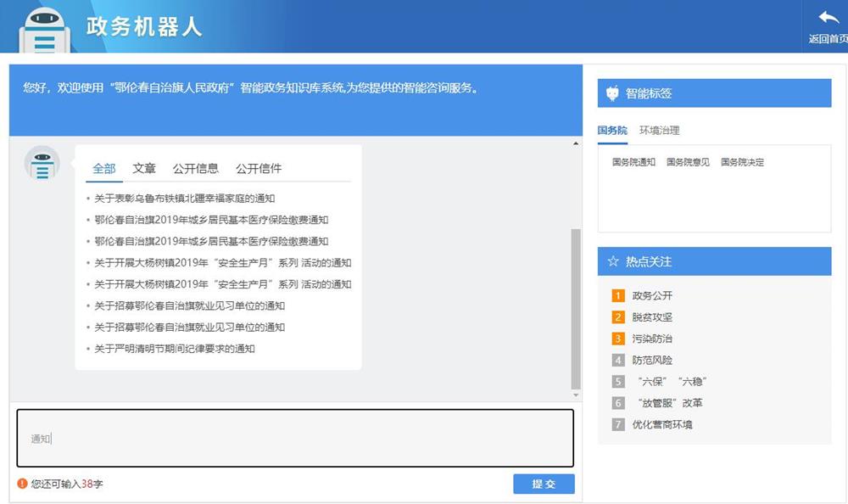Select the 环境治理 tag tab
Image resolution: width=848 pixels, height=504 pixels.
click(x=659, y=131)
